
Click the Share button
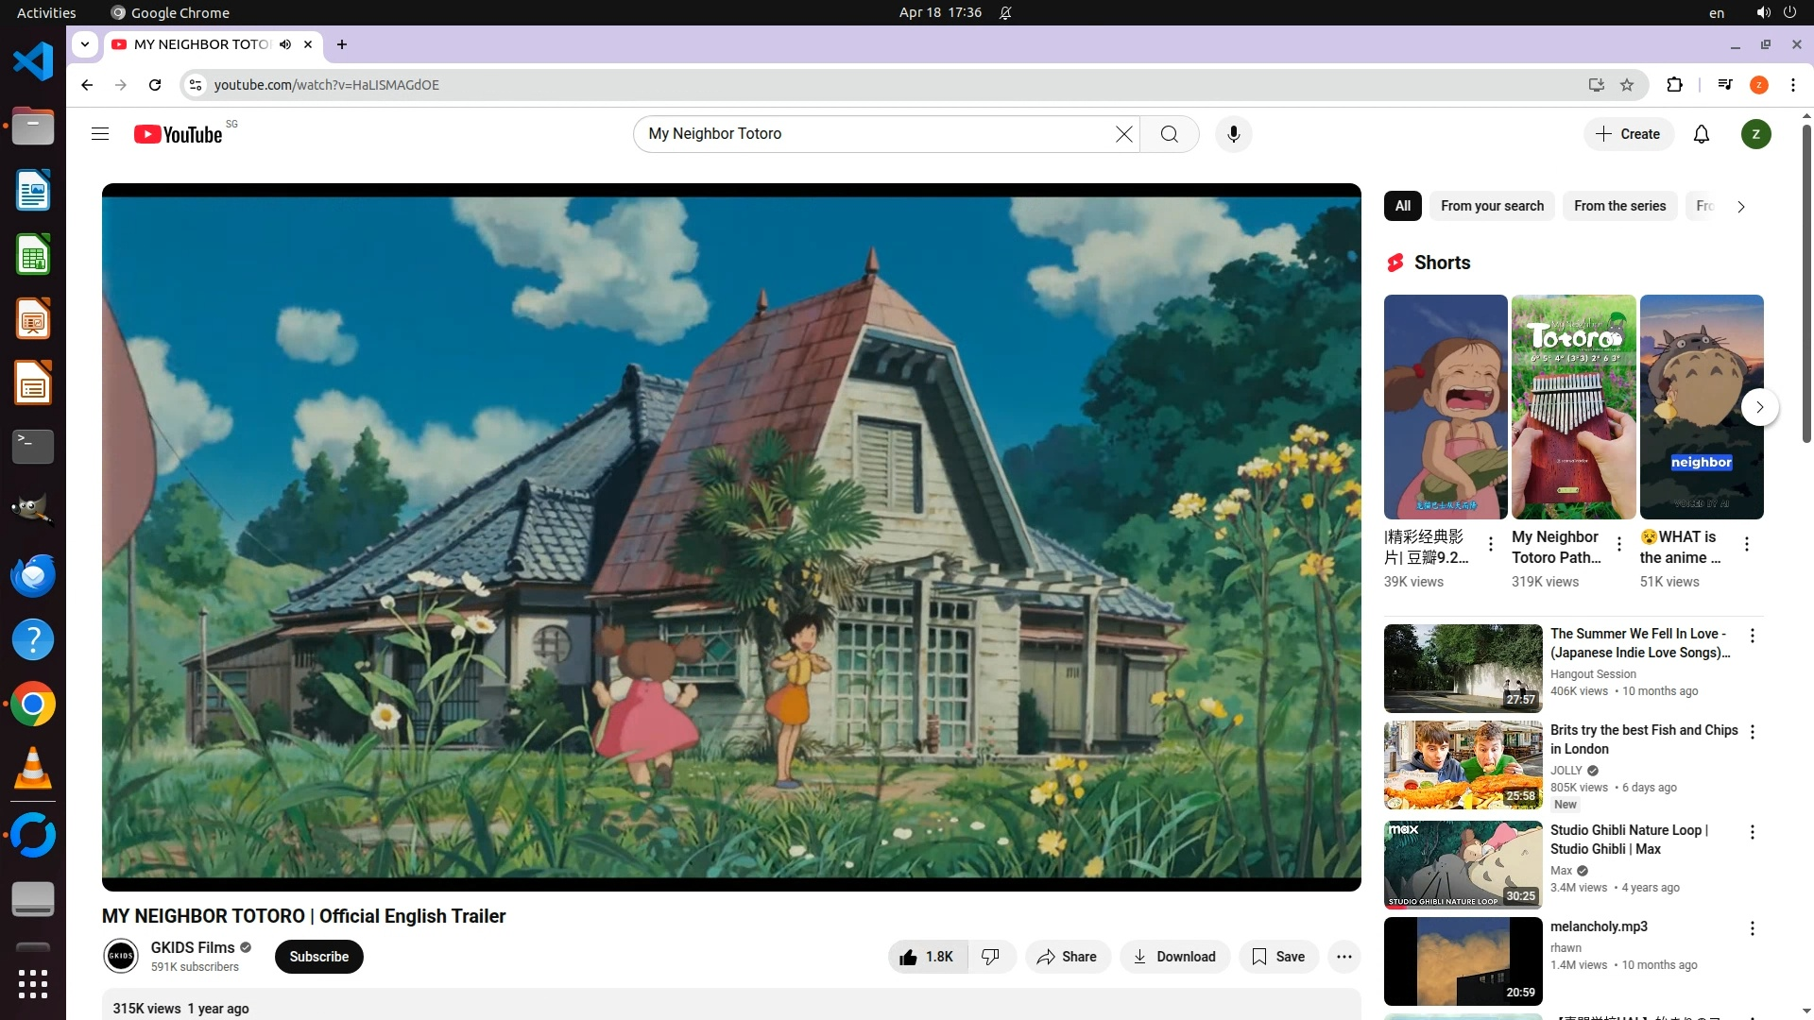(x=1067, y=957)
